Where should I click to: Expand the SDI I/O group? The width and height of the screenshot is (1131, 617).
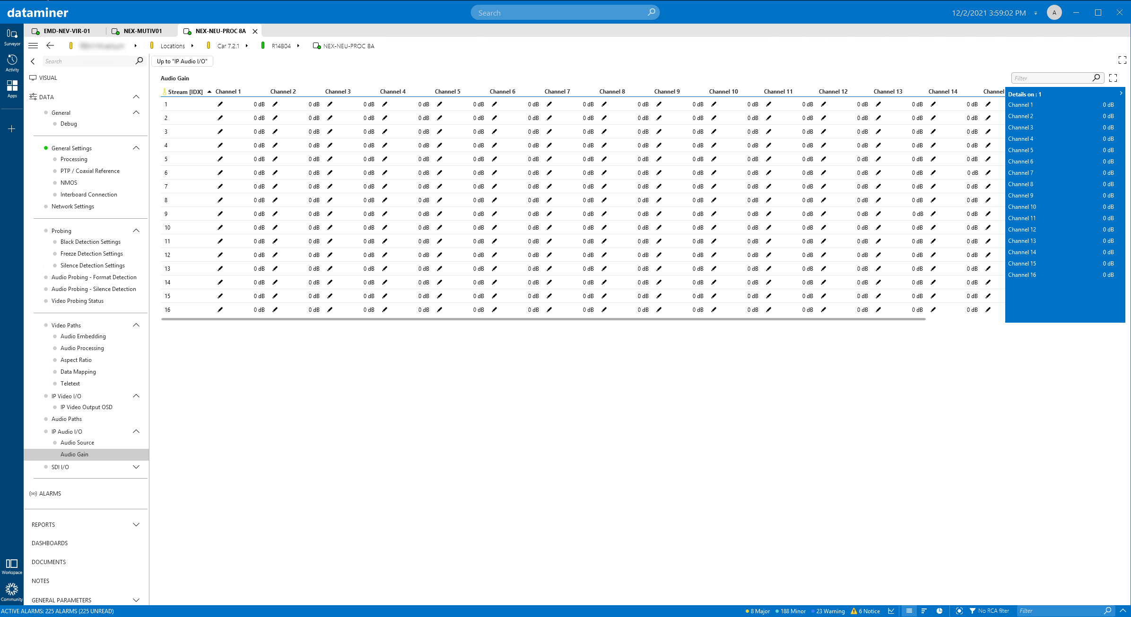[x=136, y=467]
